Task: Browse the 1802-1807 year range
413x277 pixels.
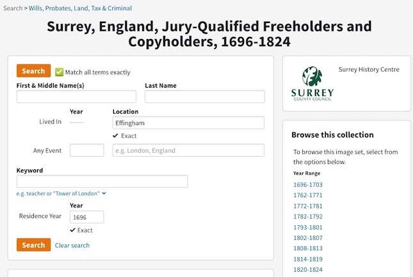Action: pos(308,238)
